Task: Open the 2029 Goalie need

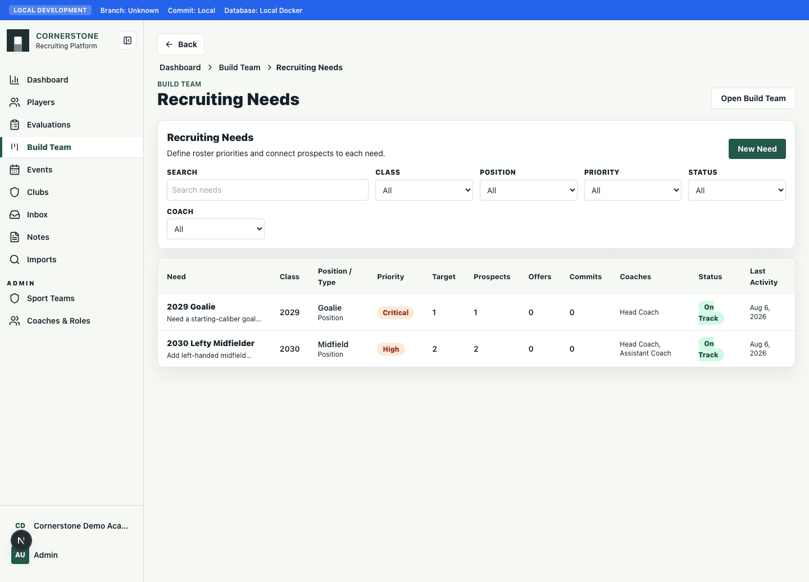Action: click(191, 307)
